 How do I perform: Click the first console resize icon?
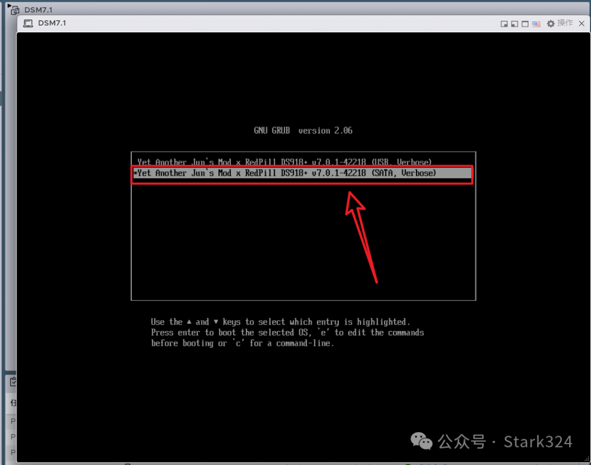[x=504, y=24]
